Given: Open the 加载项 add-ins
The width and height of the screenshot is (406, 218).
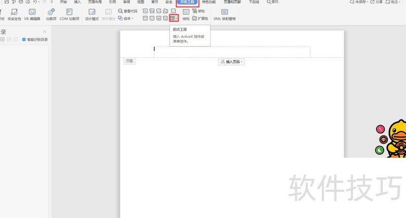Looking at the screenshot, I should click(51, 14).
